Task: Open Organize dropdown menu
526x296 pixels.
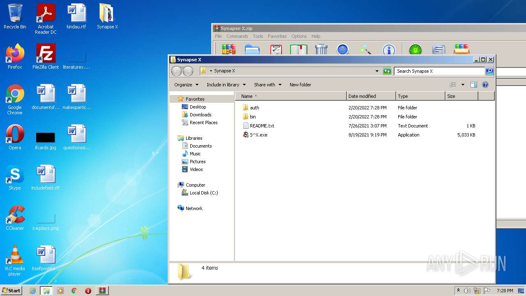Action: click(186, 85)
